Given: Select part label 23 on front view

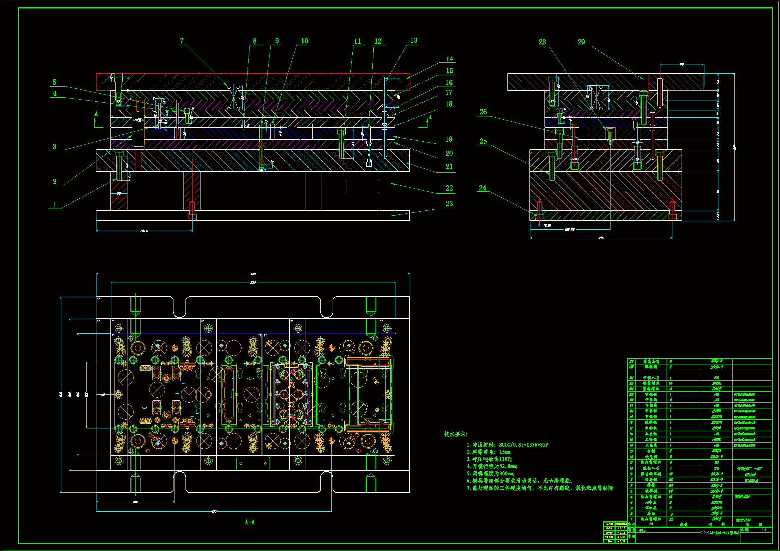Looking at the screenshot, I should (449, 204).
